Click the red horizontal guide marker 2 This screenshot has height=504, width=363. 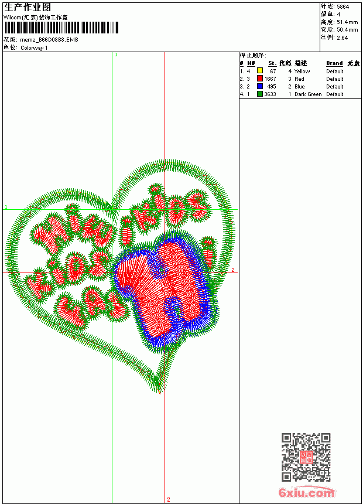233,270
